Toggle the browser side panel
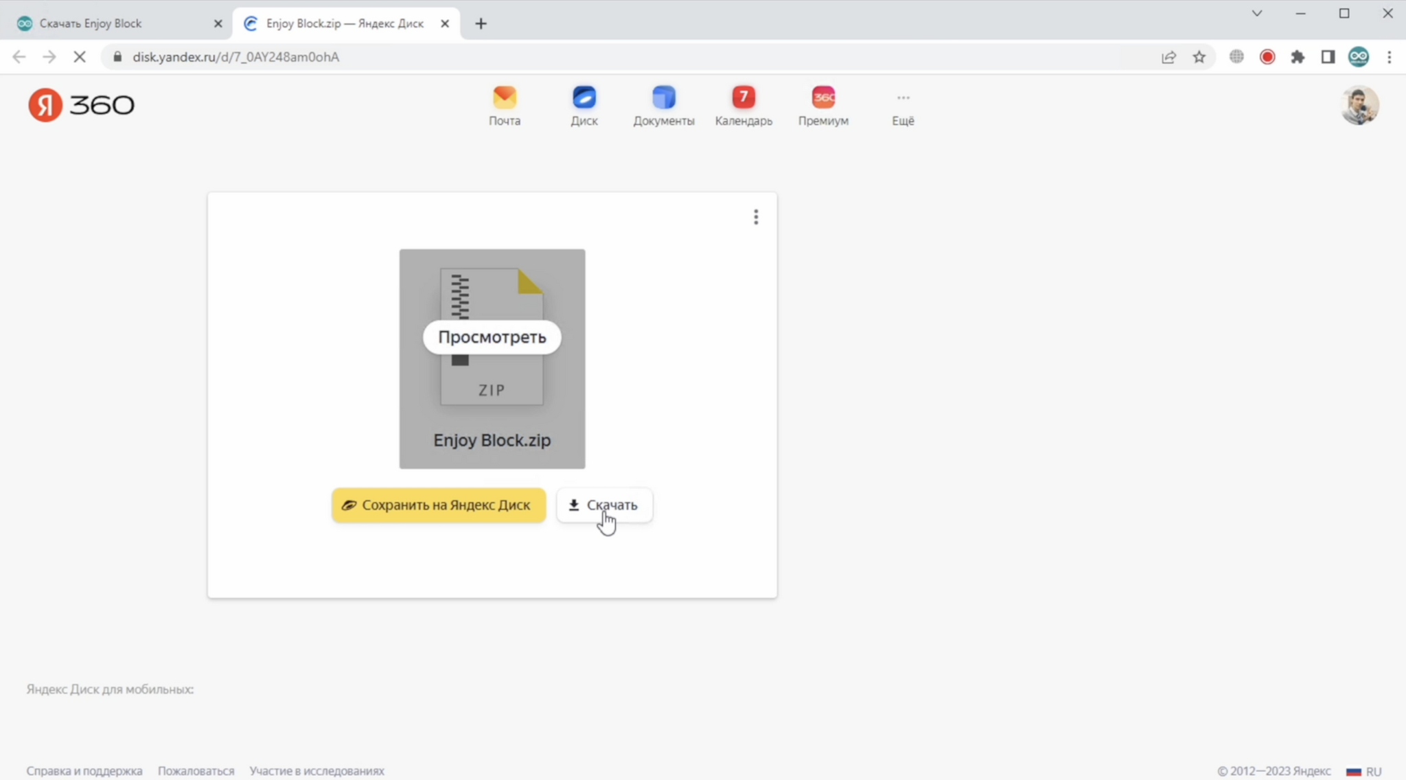The image size is (1406, 780). click(1327, 57)
